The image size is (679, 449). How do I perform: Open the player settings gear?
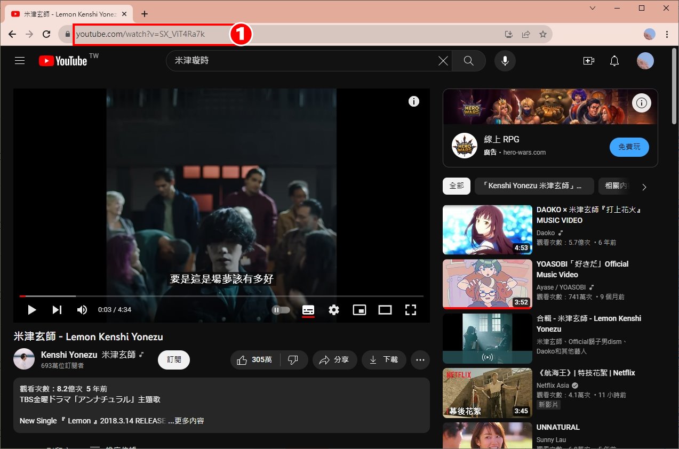coord(334,310)
